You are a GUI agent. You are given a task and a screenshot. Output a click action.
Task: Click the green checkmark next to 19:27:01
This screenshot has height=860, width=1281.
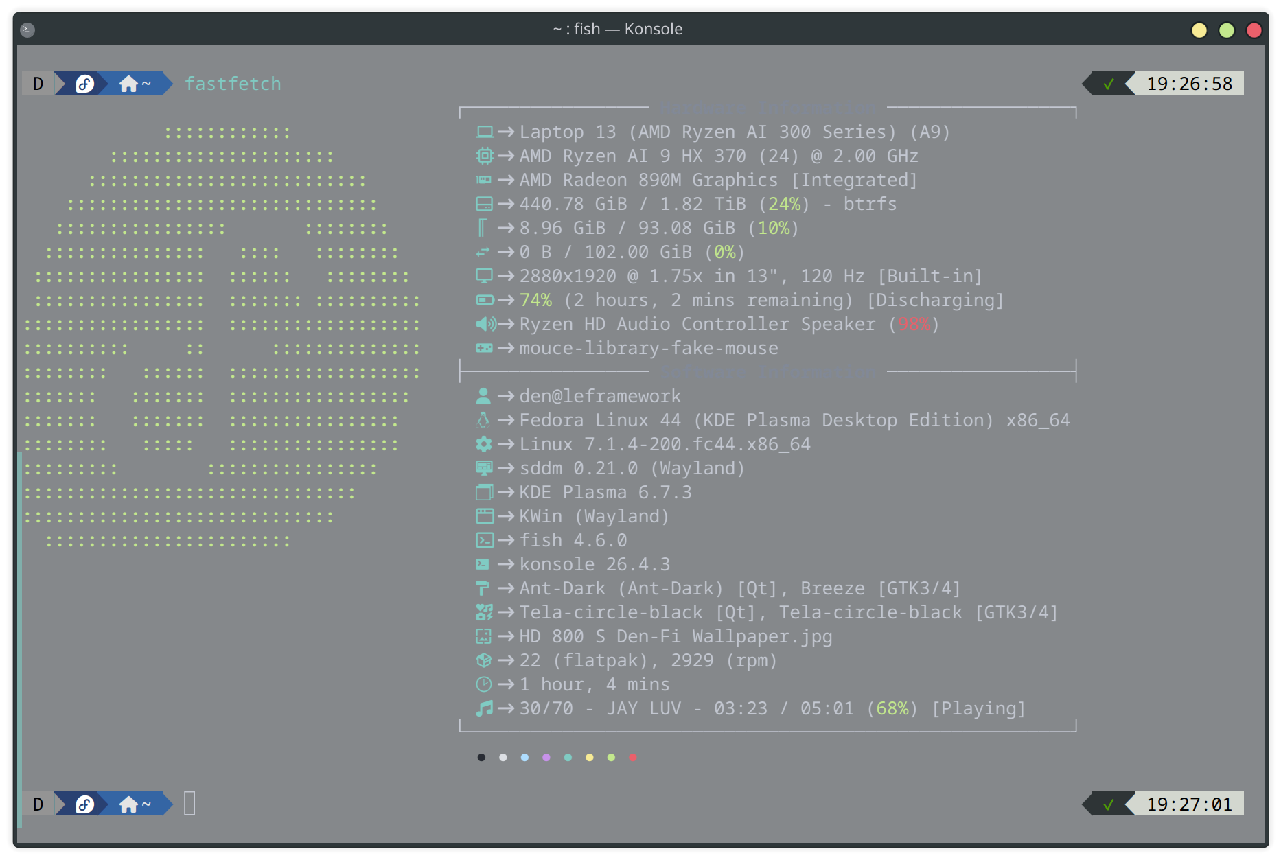(x=1108, y=804)
